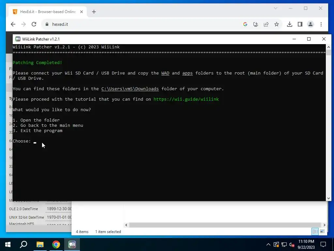334x251 pixels.
Task: Click the File Explorer horizontal scrollbar track
Action: (225, 225)
